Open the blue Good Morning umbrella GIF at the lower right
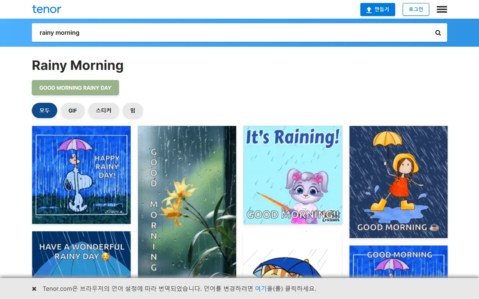 point(399,262)
